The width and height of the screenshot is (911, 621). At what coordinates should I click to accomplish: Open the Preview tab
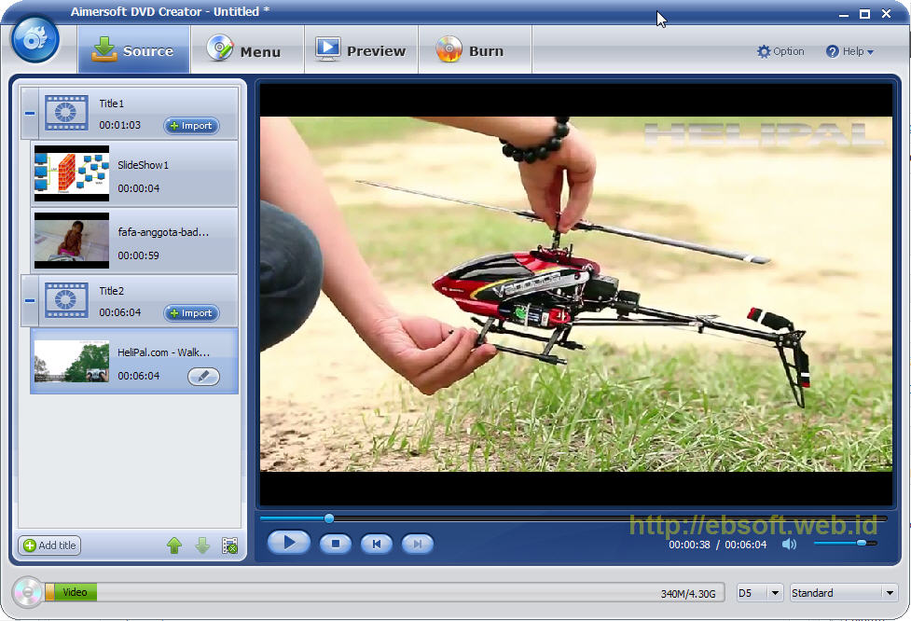[x=361, y=50]
